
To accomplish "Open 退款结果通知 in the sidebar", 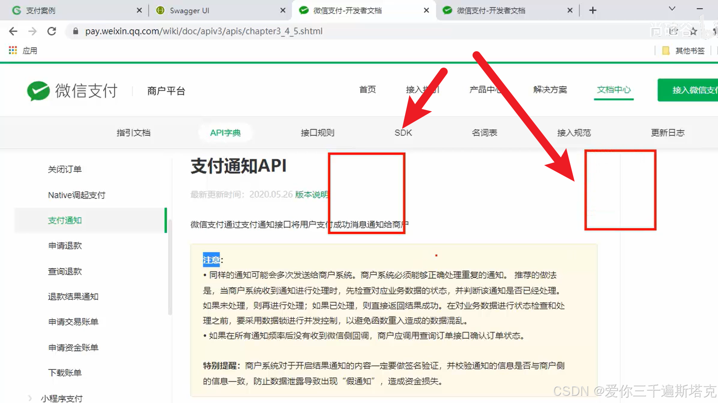I will tap(73, 297).
